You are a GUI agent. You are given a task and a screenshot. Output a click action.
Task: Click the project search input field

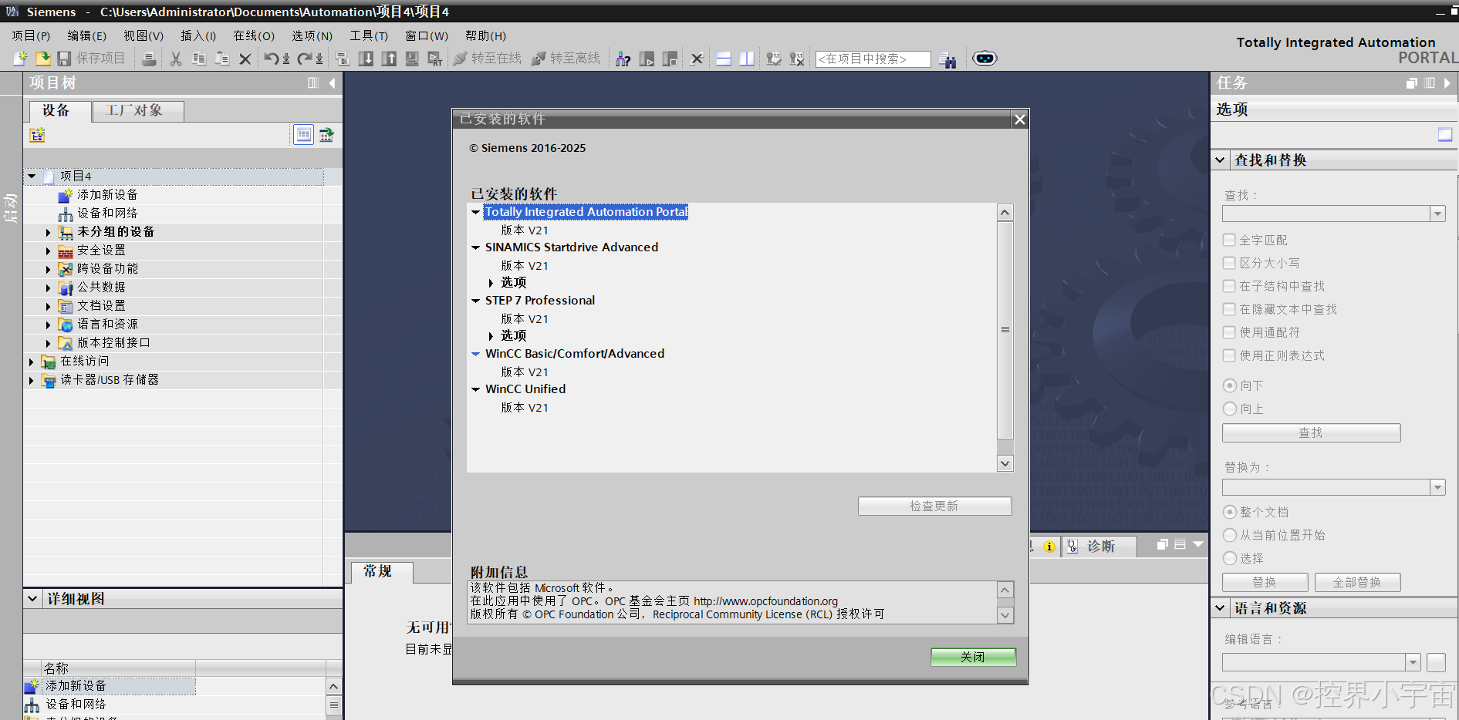pos(873,59)
